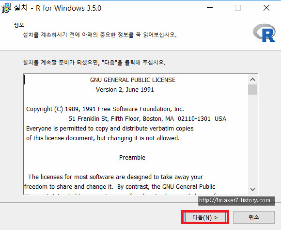Click the 다음(N) > button

pyautogui.click(x=205, y=217)
